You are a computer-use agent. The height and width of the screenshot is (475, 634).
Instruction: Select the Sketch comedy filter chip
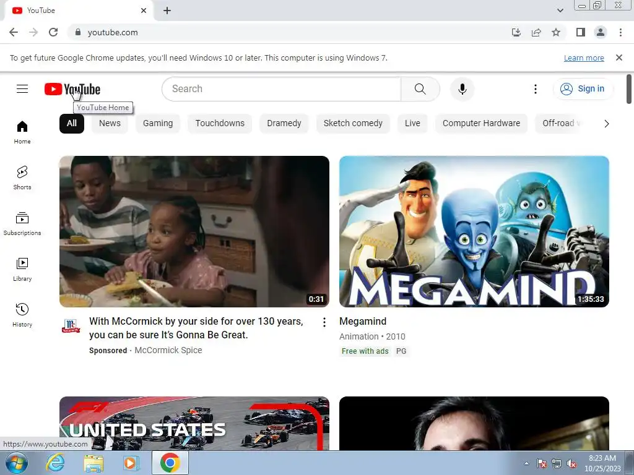353,123
